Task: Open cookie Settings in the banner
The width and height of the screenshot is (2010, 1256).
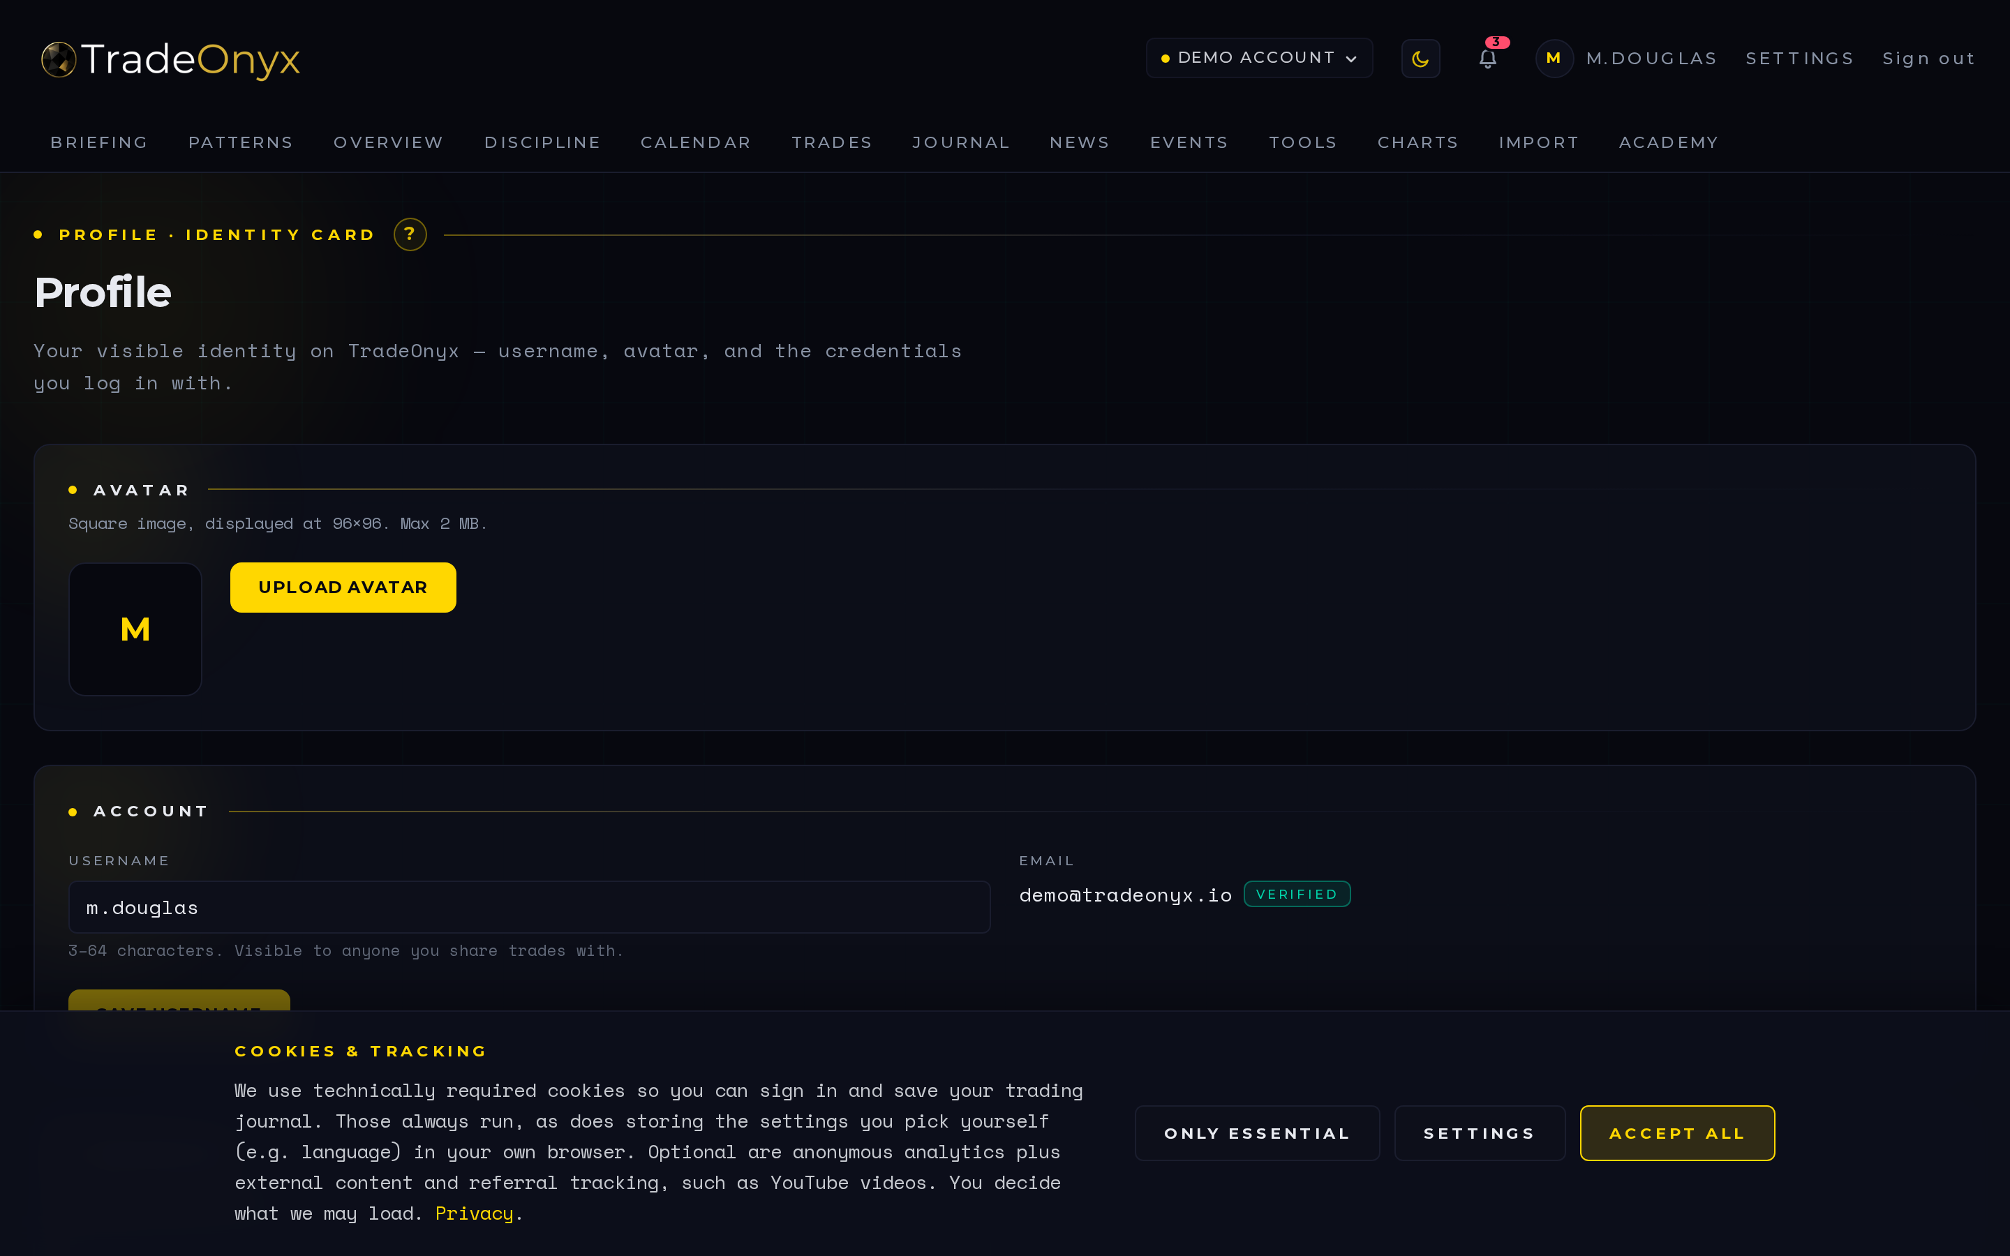Action: point(1480,1133)
